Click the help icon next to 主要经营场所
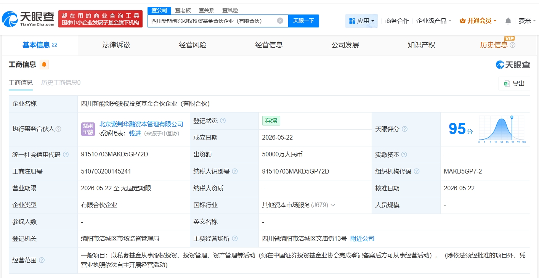 coord(235,238)
